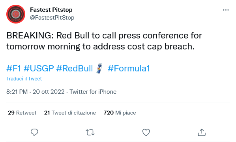The width and height of the screenshot is (236, 142).
Task: Open the share upload icon
Action: [x=202, y=132]
